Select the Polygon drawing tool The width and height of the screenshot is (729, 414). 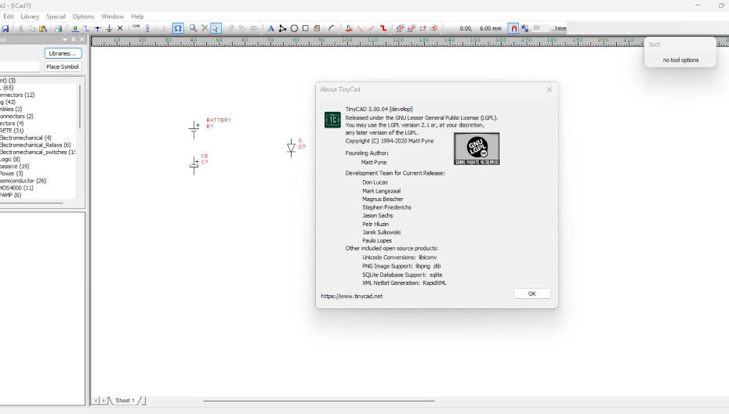(x=283, y=28)
